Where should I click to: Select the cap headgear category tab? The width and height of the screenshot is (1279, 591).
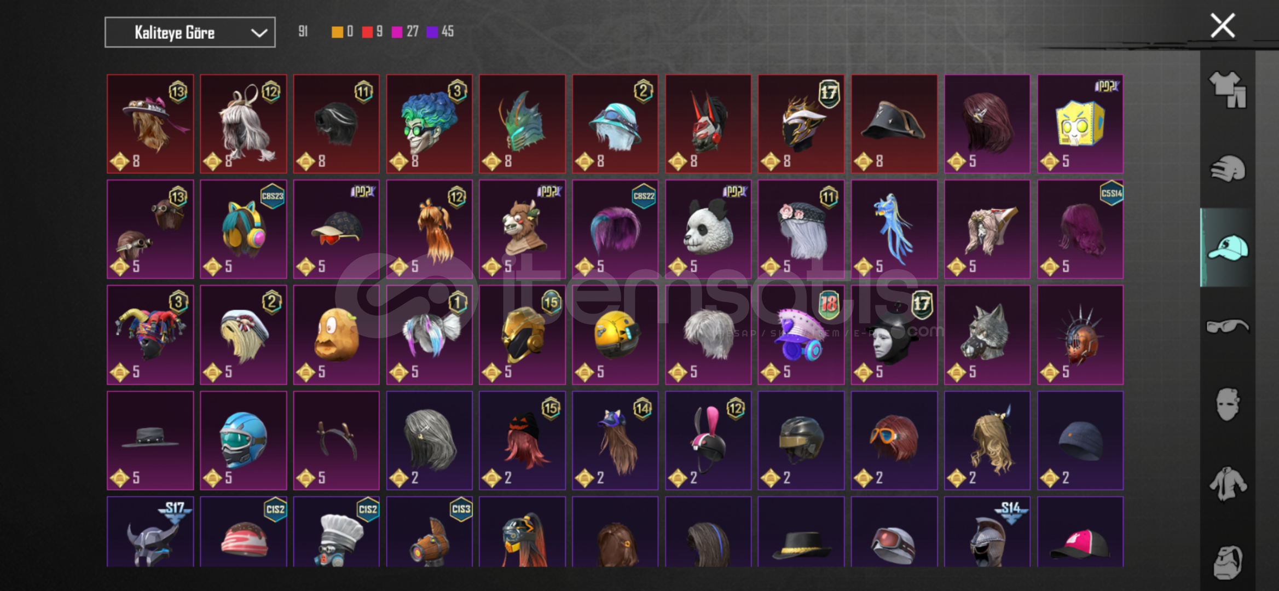[1228, 247]
